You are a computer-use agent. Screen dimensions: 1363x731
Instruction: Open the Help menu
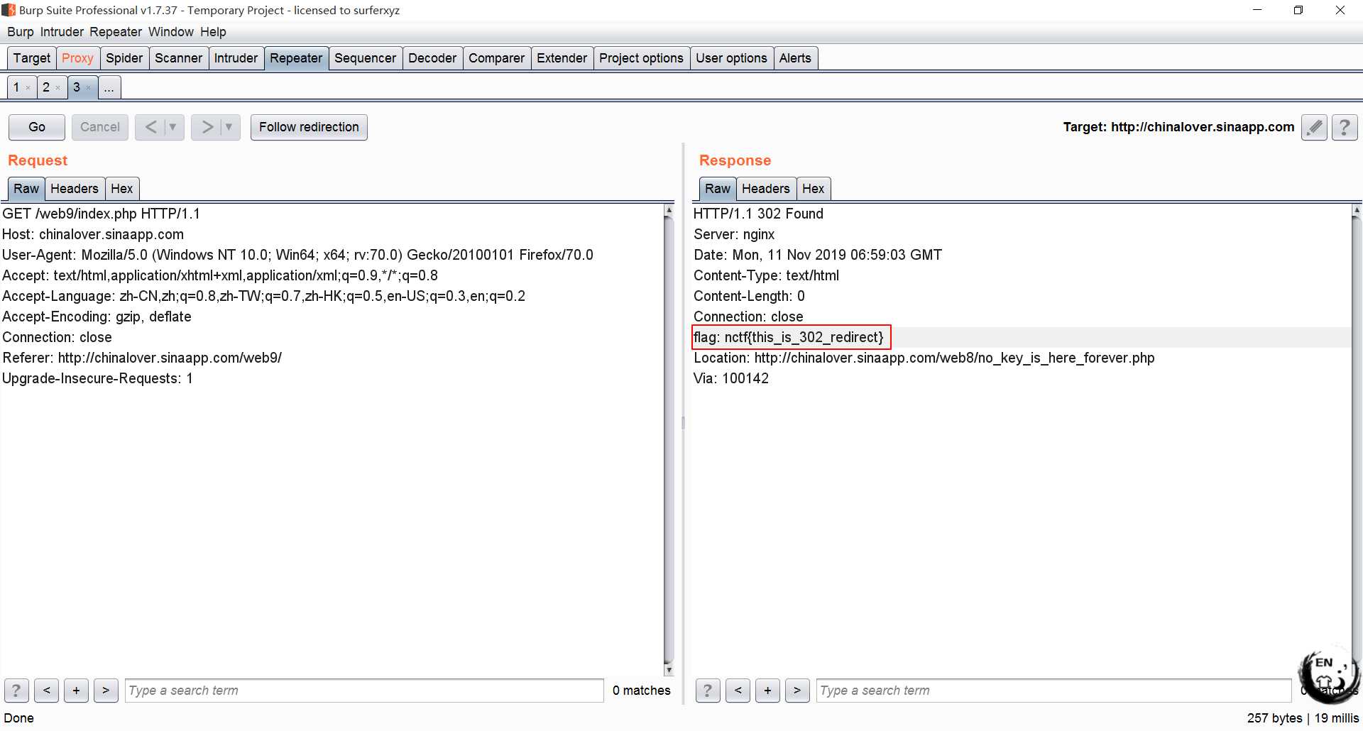[213, 32]
